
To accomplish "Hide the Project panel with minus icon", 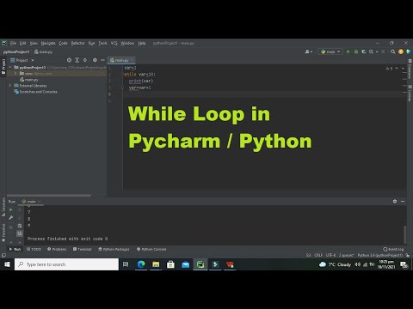I will pos(102,60).
